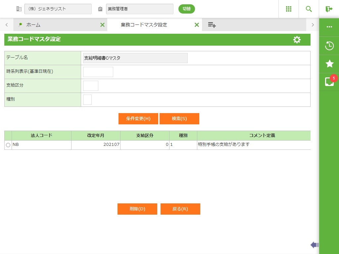Open the apps grid menu icon

point(288,9)
